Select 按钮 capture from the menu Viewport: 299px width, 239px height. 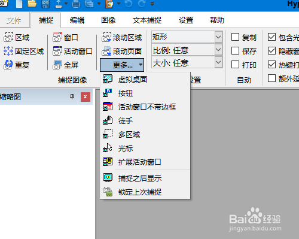[145, 93]
